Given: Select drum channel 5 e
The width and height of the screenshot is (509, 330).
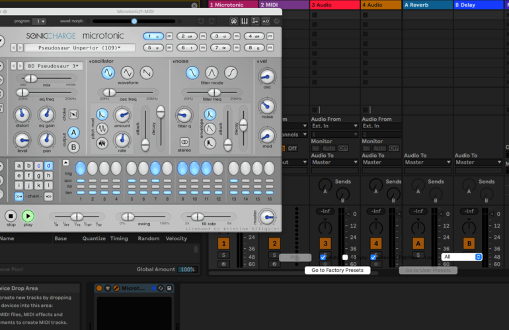Looking at the screenshot, I should click(x=153, y=48).
